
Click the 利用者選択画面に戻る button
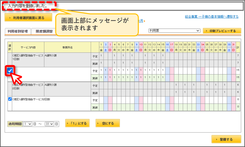(x=28, y=17)
